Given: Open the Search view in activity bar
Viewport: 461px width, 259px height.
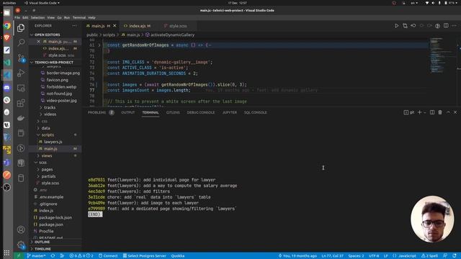Looking at the screenshot, I should (21, 43).
